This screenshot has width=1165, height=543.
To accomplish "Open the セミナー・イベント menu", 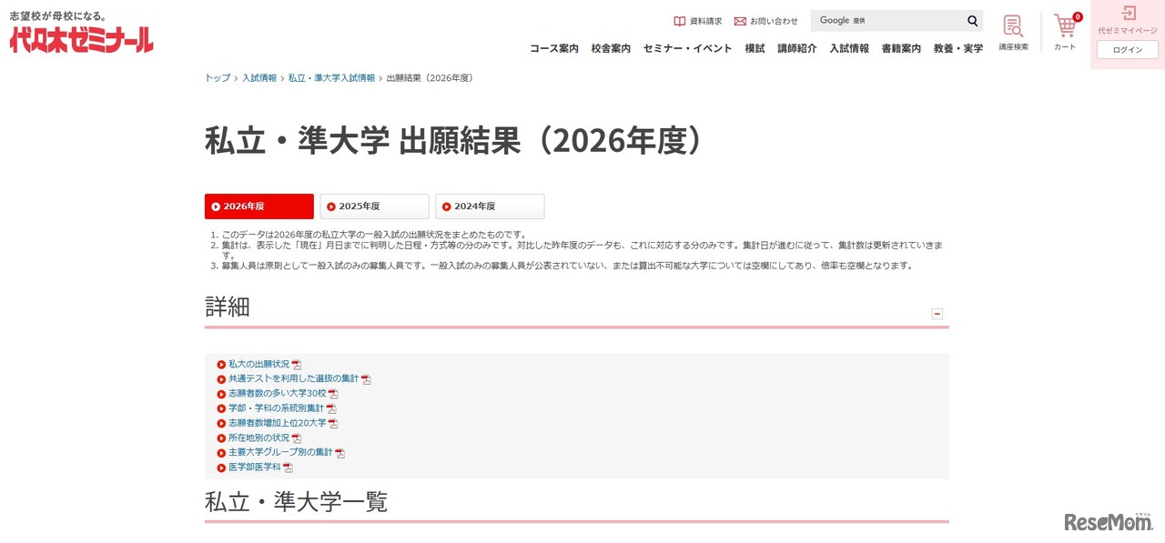I will [x=687, y=48].
